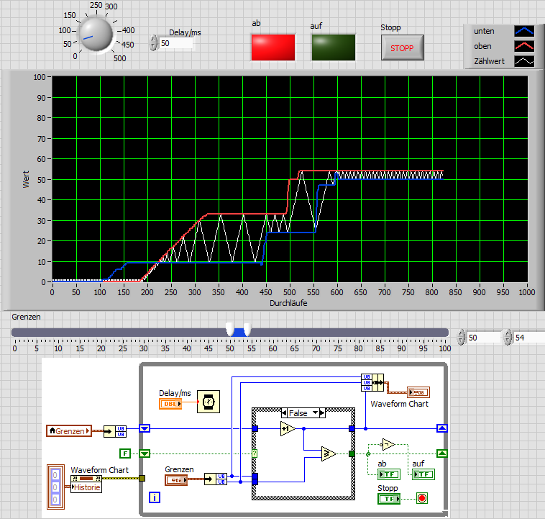Click the array constant with three zeros
The height and width of the screenshot is (519, 545).
55,487
